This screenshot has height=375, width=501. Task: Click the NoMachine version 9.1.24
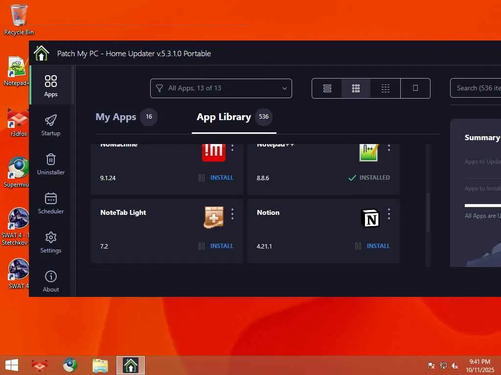click(x=108, y=178)
